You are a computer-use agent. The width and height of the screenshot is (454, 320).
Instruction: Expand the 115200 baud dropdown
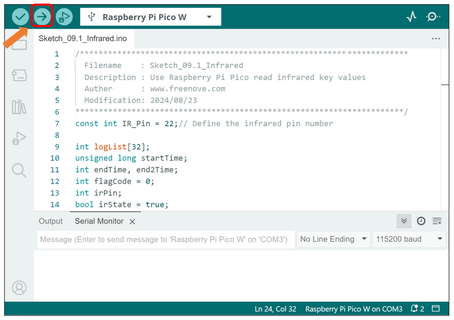(409, 239)
